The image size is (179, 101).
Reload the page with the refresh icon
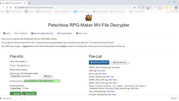pyautogui.click(x=7, y=8)
